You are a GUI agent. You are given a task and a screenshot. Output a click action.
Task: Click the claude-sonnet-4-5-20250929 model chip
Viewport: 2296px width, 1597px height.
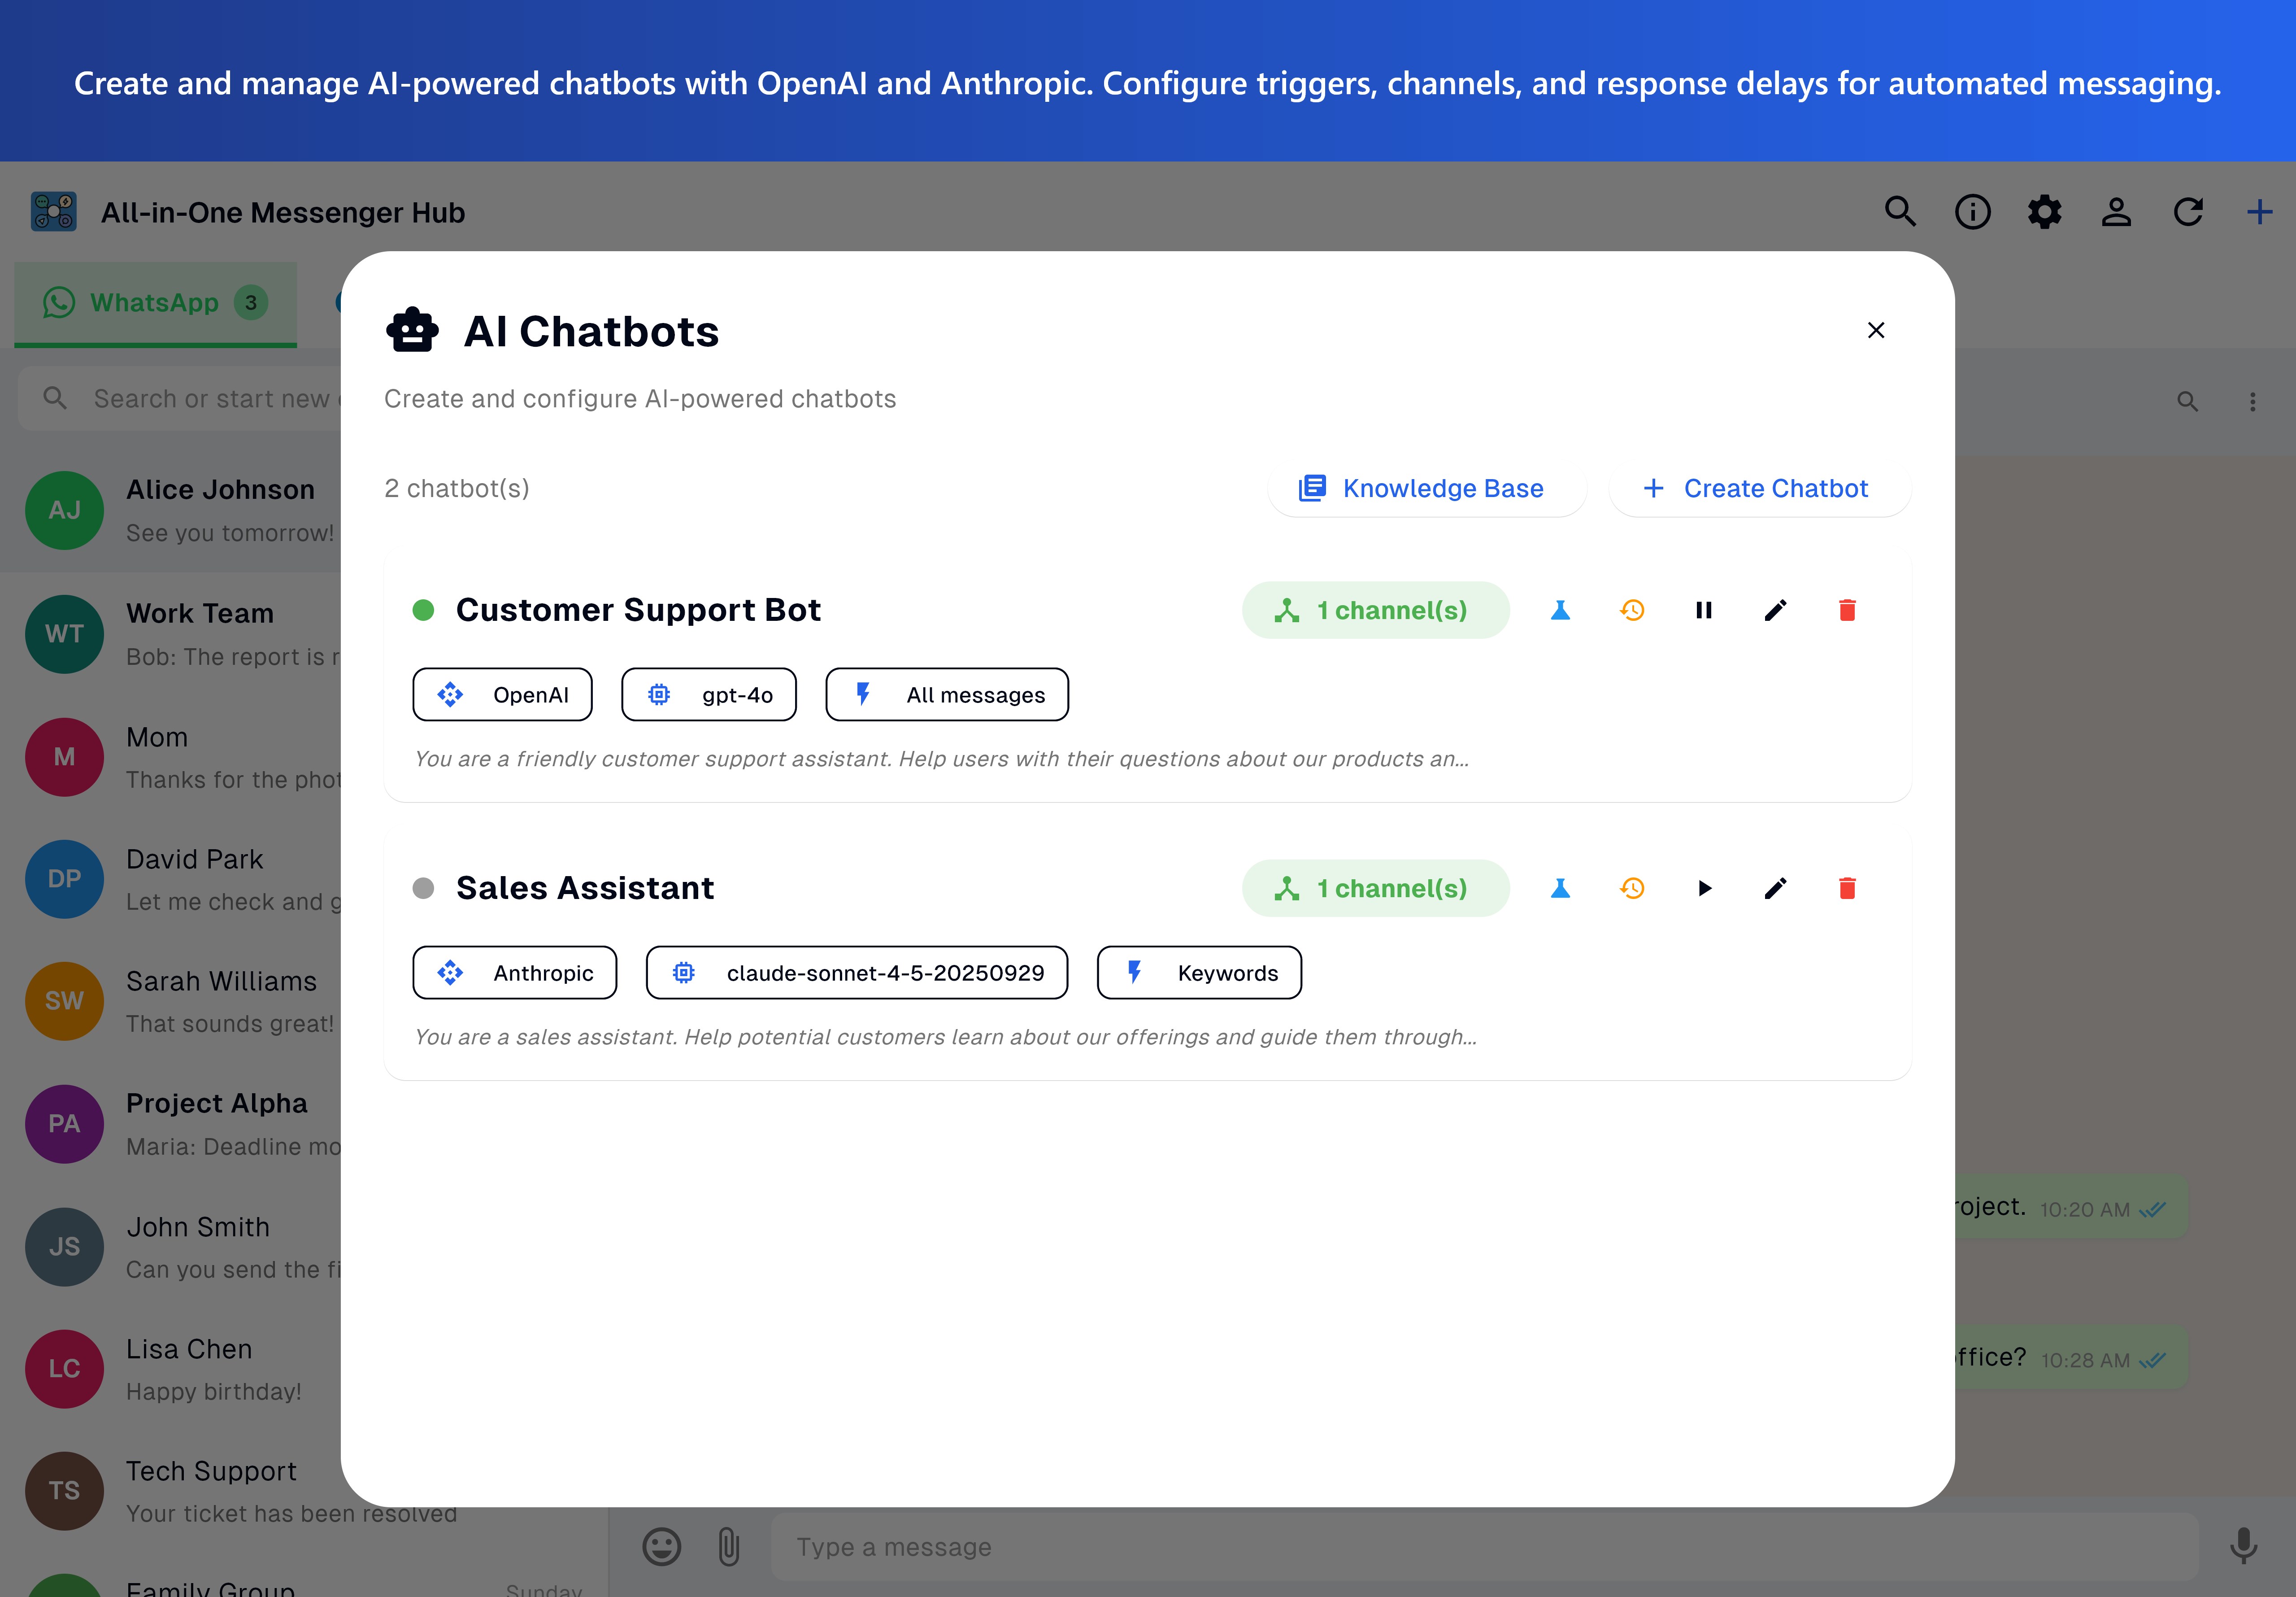857,973
